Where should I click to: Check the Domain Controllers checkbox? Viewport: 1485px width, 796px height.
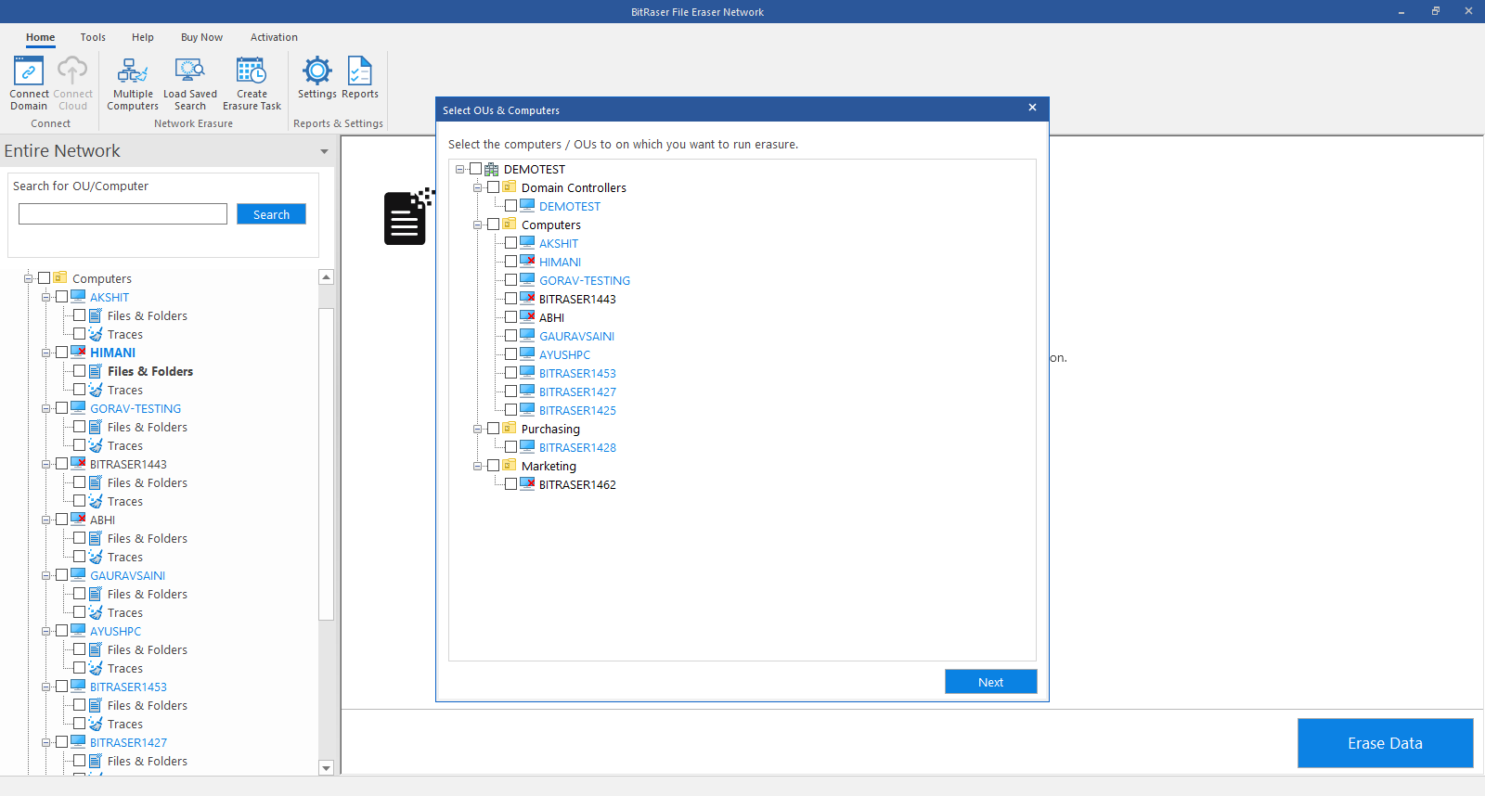point(493,187)
